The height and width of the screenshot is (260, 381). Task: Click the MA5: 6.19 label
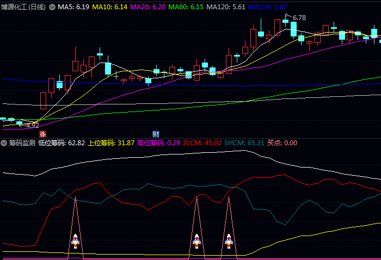[x=73, y=7]
